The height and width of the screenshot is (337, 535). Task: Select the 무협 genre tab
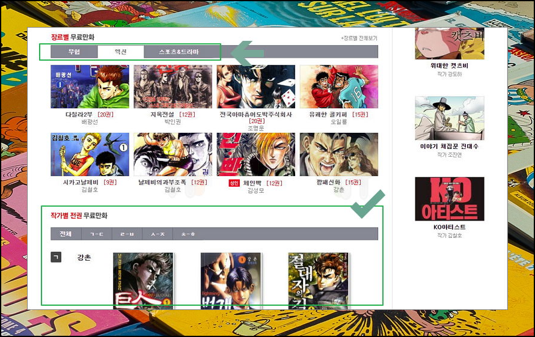[x=74, y=52]
